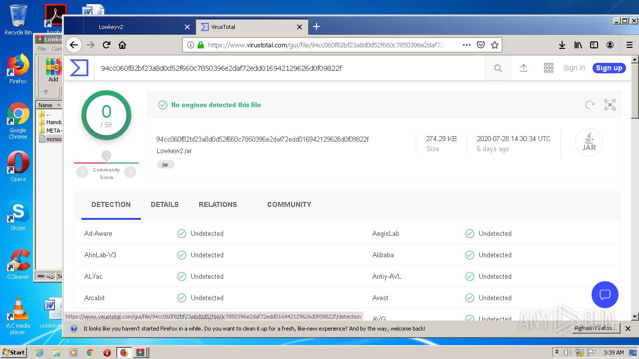Click WinRAR Name column header
This screenshot has width=639, height=359.
click(x=49, y=105)
